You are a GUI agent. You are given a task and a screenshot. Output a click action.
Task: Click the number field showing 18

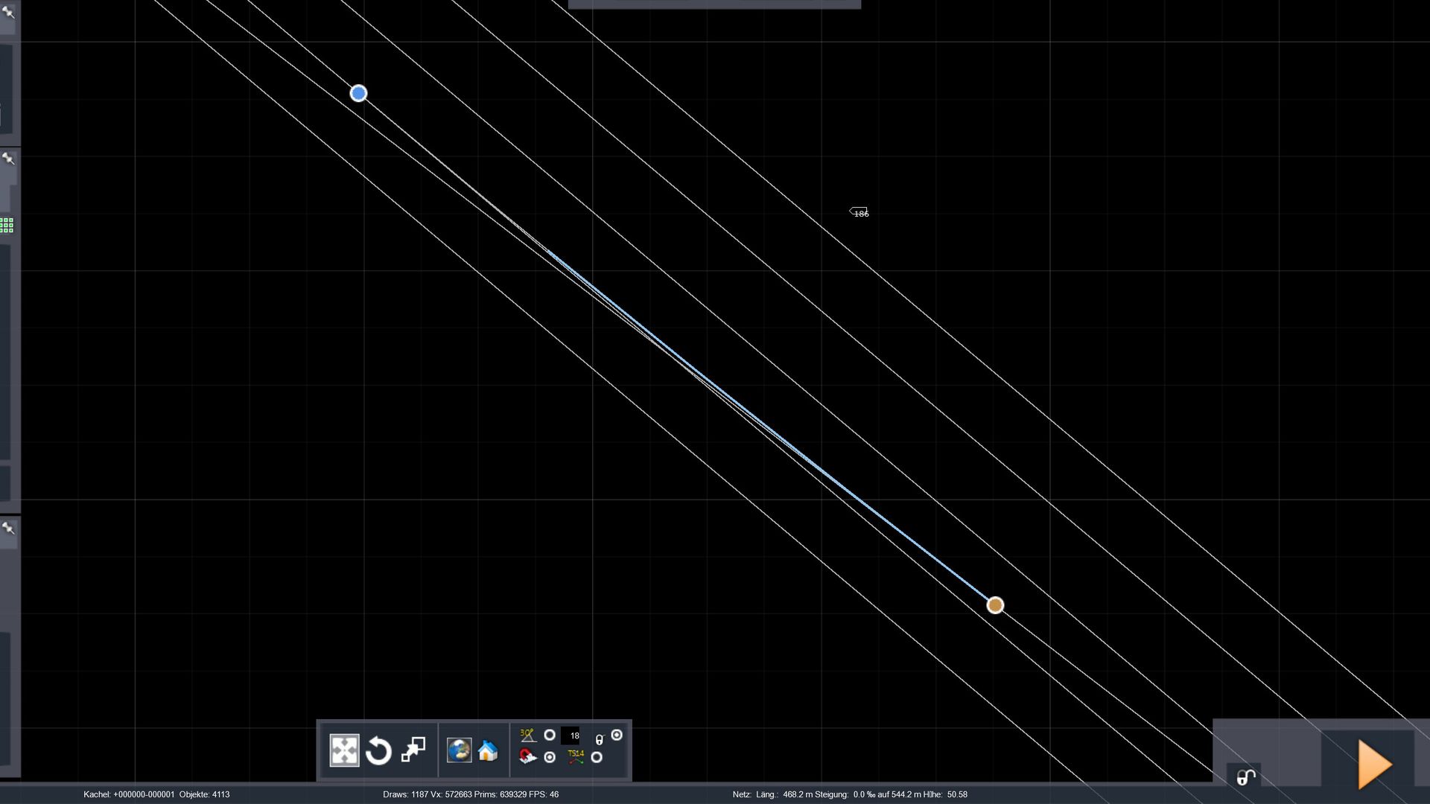(x=572, y=736)
